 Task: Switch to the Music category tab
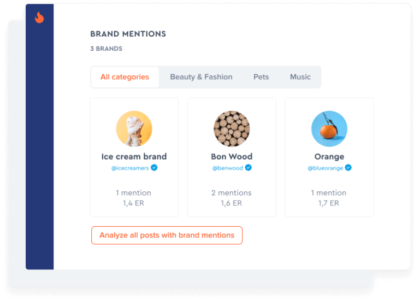(x=300, y=77)
